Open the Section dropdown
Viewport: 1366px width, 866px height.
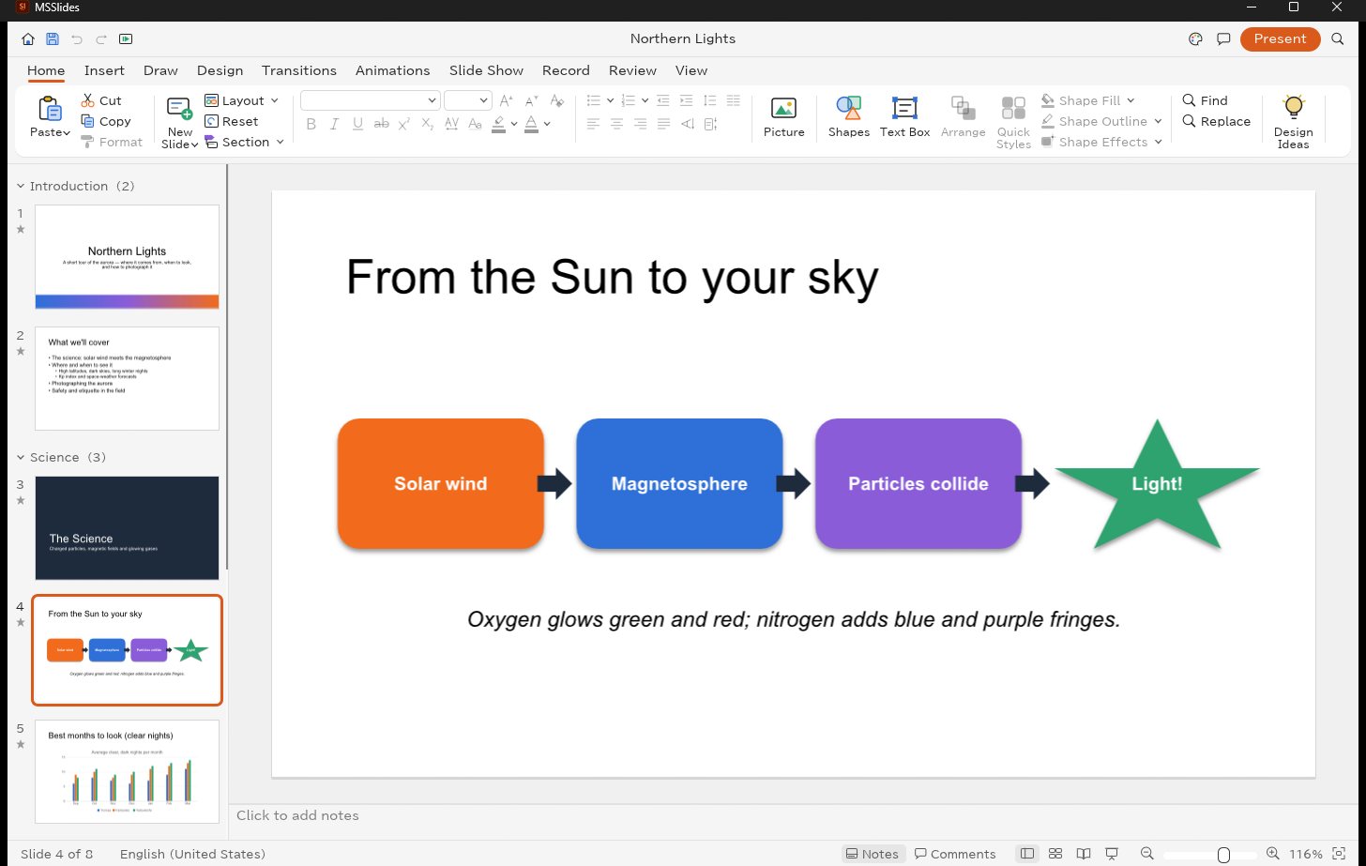(243, 142)
